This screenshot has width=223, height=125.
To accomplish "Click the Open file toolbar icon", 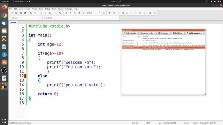I will pyautogui.click(x=16, y=13).
